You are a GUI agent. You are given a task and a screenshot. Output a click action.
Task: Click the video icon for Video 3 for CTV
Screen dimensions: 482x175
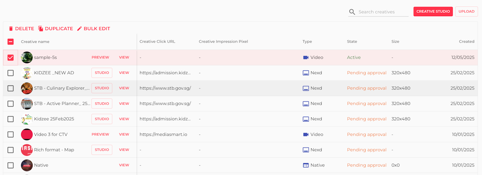[x=306, y=134]
